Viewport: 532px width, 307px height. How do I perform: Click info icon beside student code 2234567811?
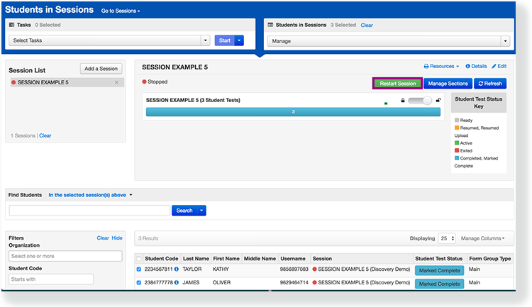coord(177,269)
